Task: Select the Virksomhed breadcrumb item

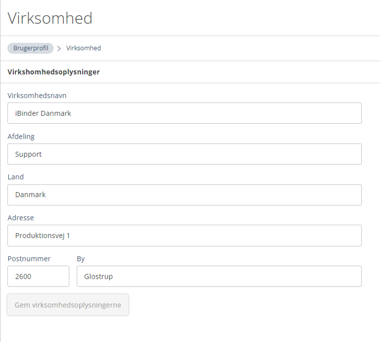Action: click(x=84, y=49)
